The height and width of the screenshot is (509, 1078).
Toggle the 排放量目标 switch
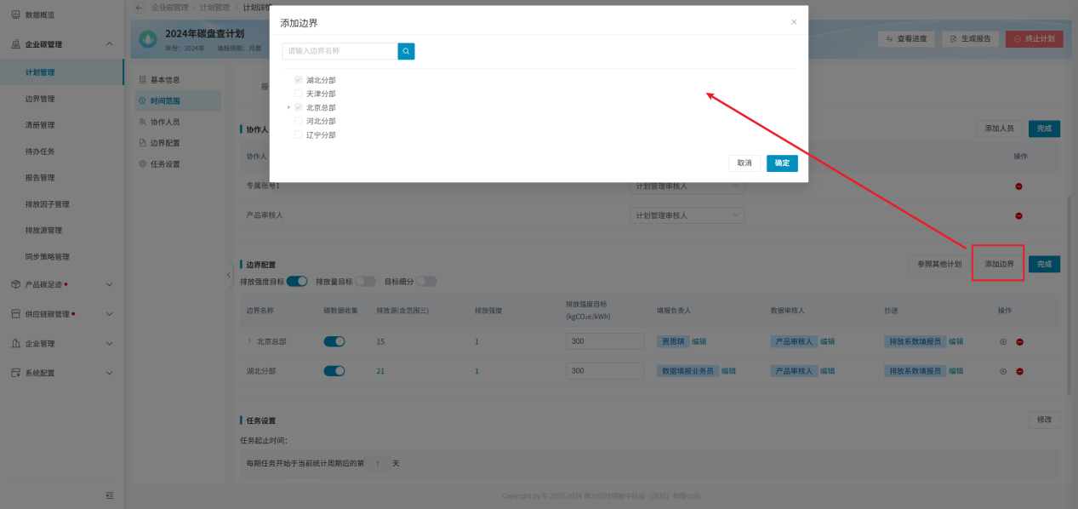tap(365, 282)
